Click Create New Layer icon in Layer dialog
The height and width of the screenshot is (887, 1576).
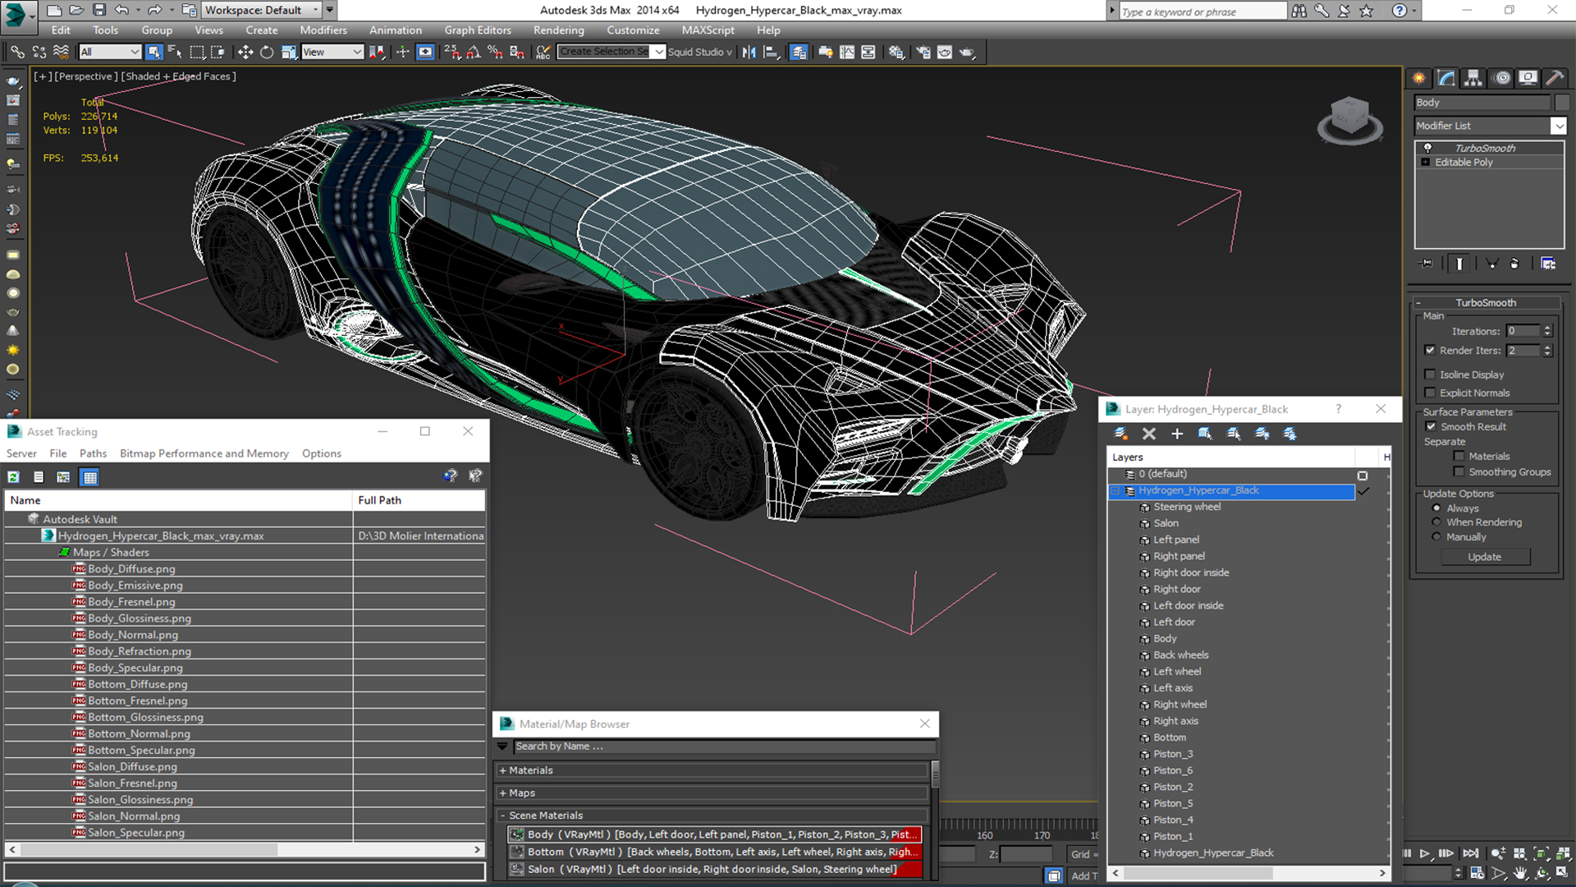coord(1120,434)
